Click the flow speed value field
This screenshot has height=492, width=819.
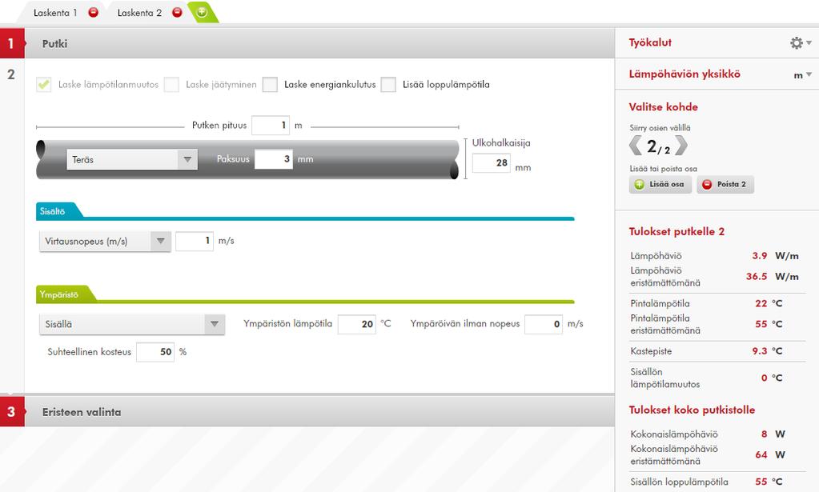click(195, 241)
